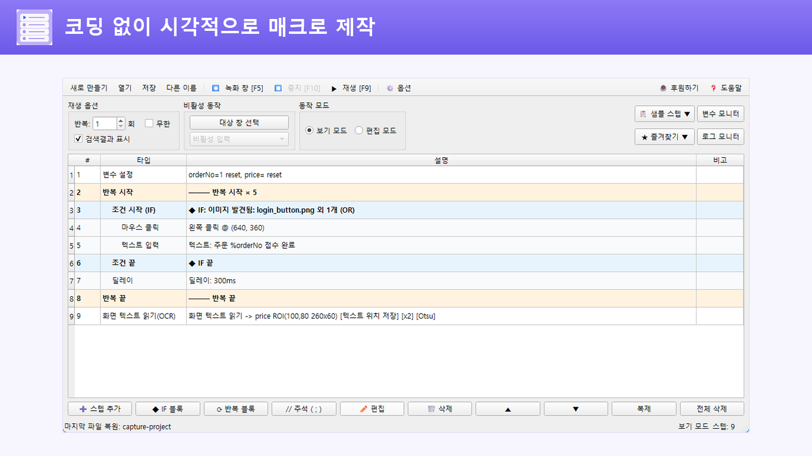This screenshot has width=812, height=456.
Task: Click 저장 in the toolbar
Action: tap(149, 88)
